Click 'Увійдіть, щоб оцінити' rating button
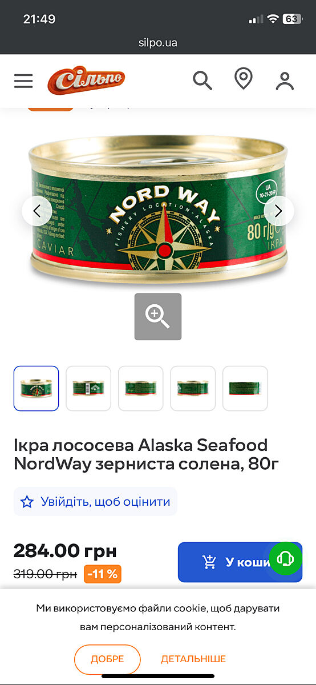This screenshot has width=316, height=685. tap(95, 502)
